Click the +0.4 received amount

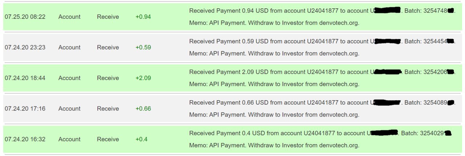(x=141, y=139)
